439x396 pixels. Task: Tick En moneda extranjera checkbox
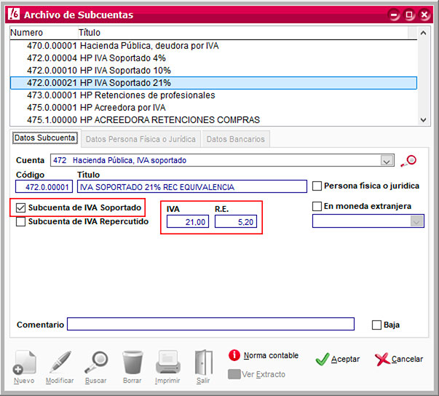click(x=317, y=206)
